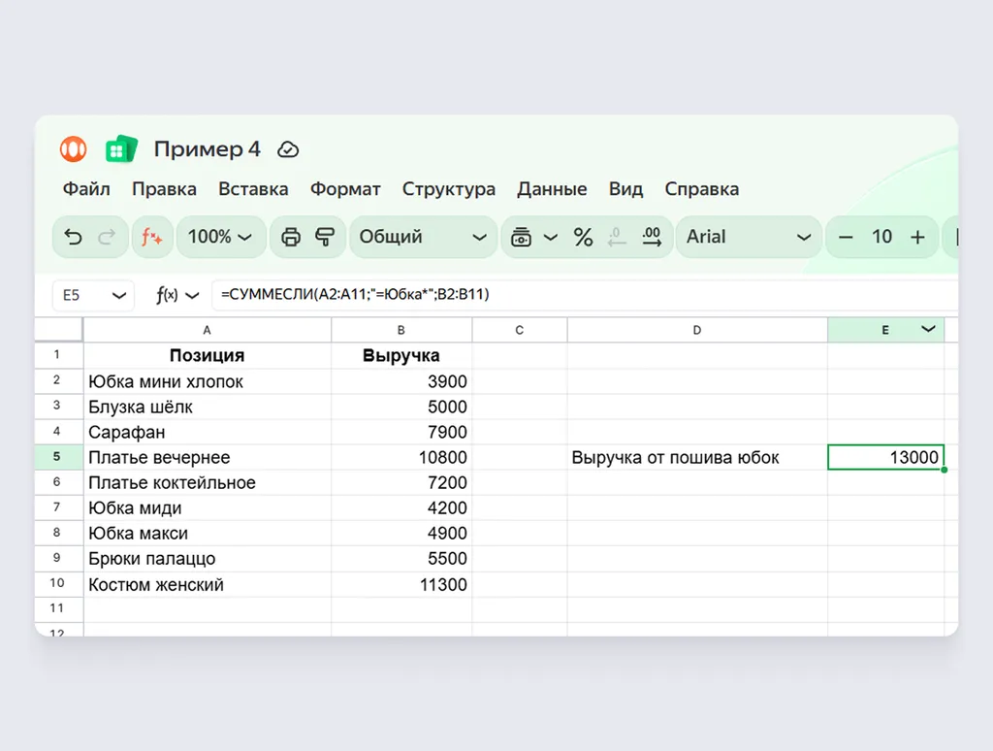Open the Данные menu
The width and height of the screenshot is (993, 751).
552,189
